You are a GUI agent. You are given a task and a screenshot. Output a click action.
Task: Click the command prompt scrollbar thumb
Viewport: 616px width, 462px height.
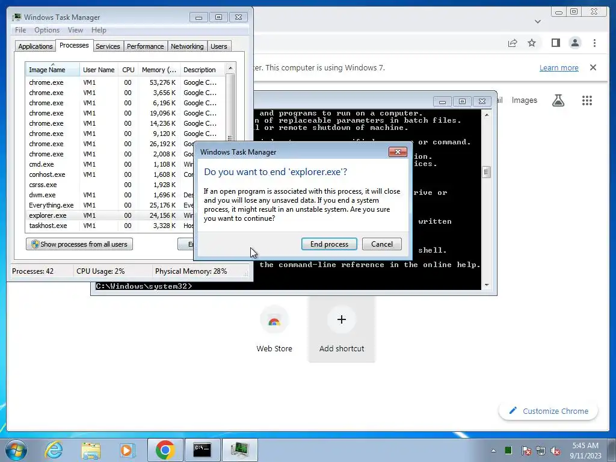[487, 172]
